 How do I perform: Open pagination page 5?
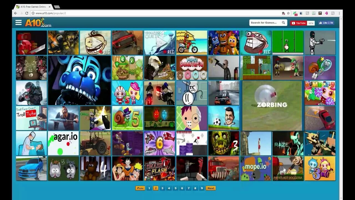click(x=176, y=188)
